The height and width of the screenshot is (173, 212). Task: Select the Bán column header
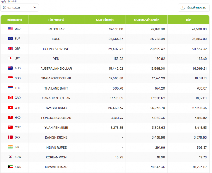pyautogui.click(x=188, y=20)
